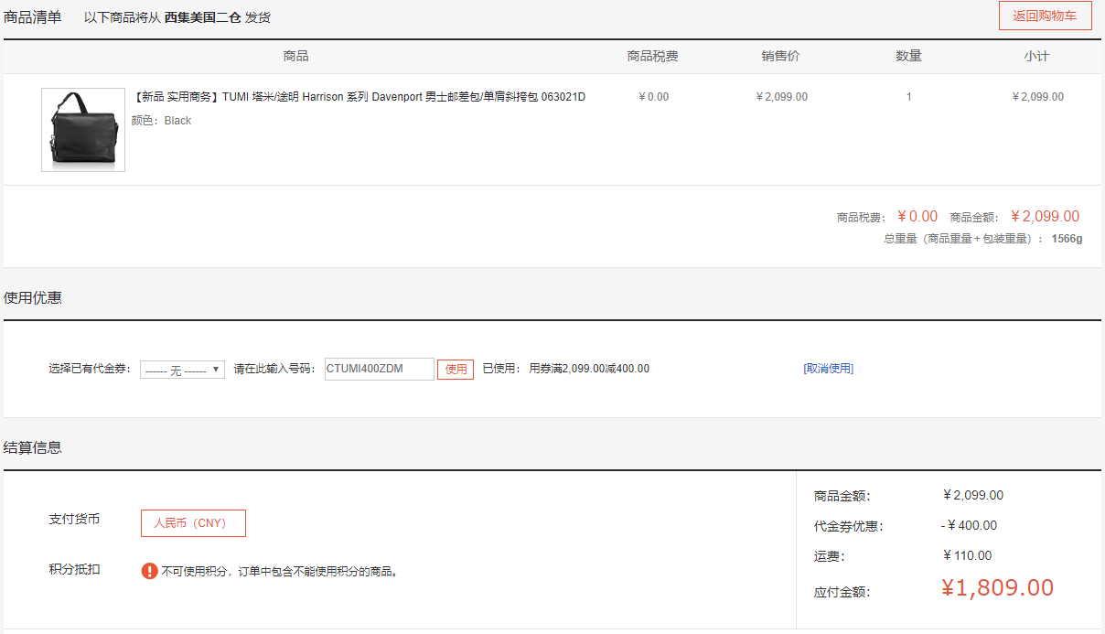Click the 结算信息 section heading
1105x634 pixels.
coord(33,447)
